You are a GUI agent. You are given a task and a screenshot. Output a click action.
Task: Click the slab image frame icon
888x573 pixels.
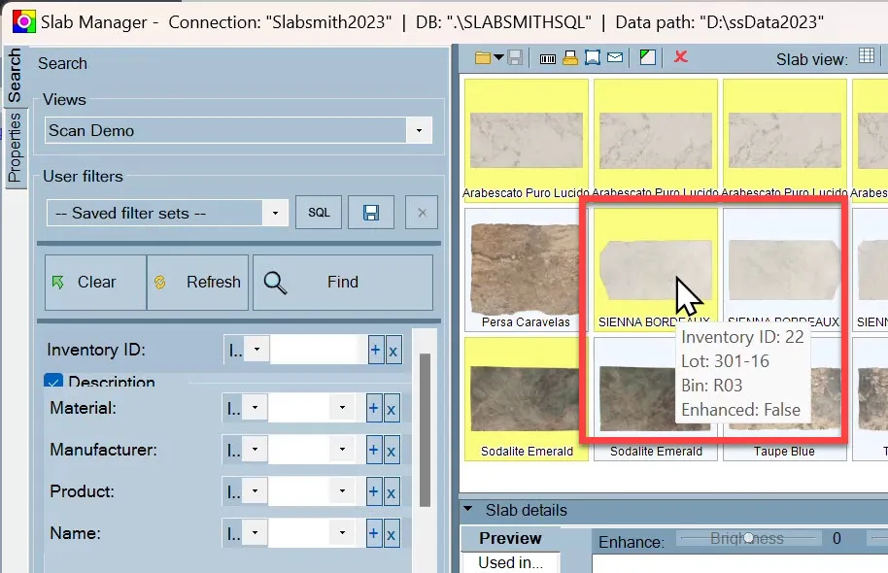pyautogui.click(x=593, y=57)
